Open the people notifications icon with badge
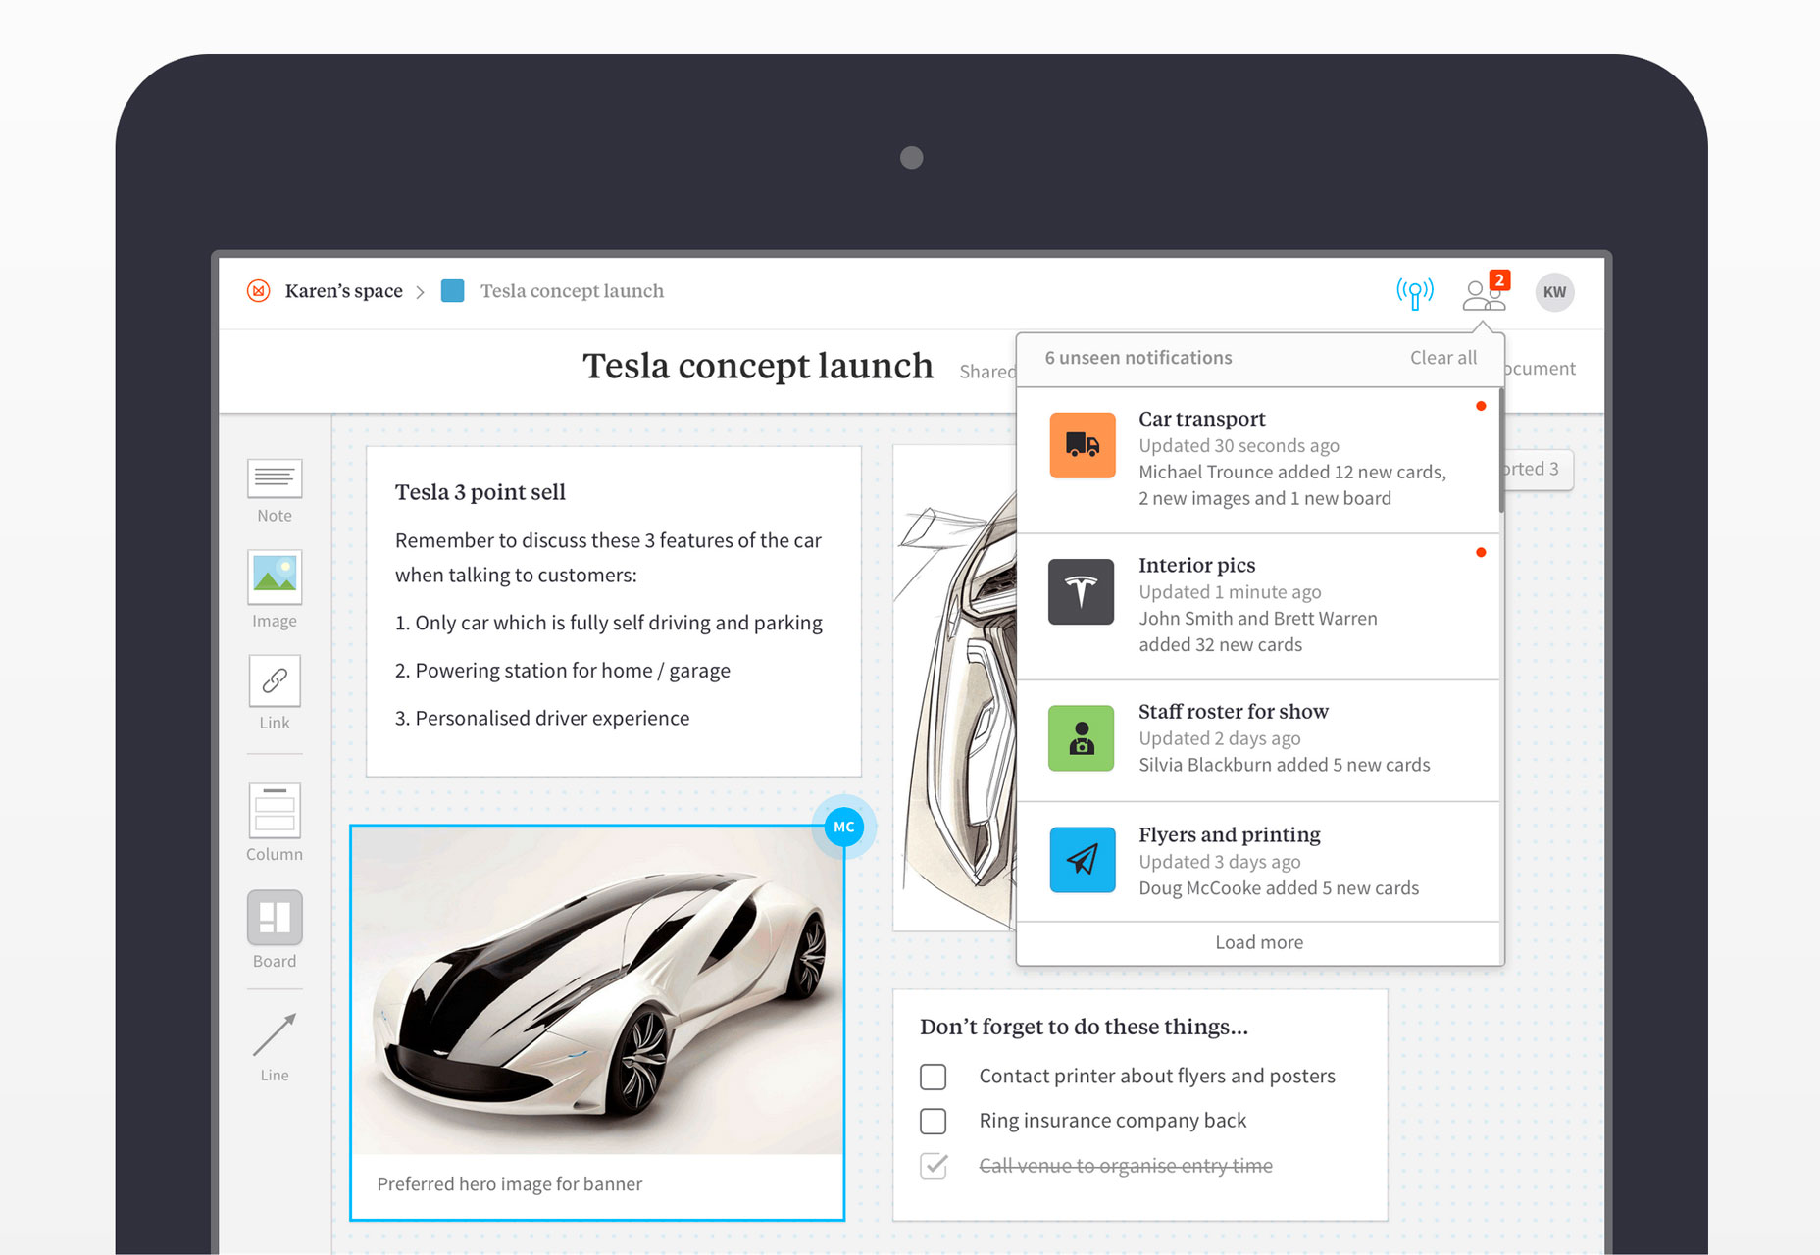 click(1485, 292)
